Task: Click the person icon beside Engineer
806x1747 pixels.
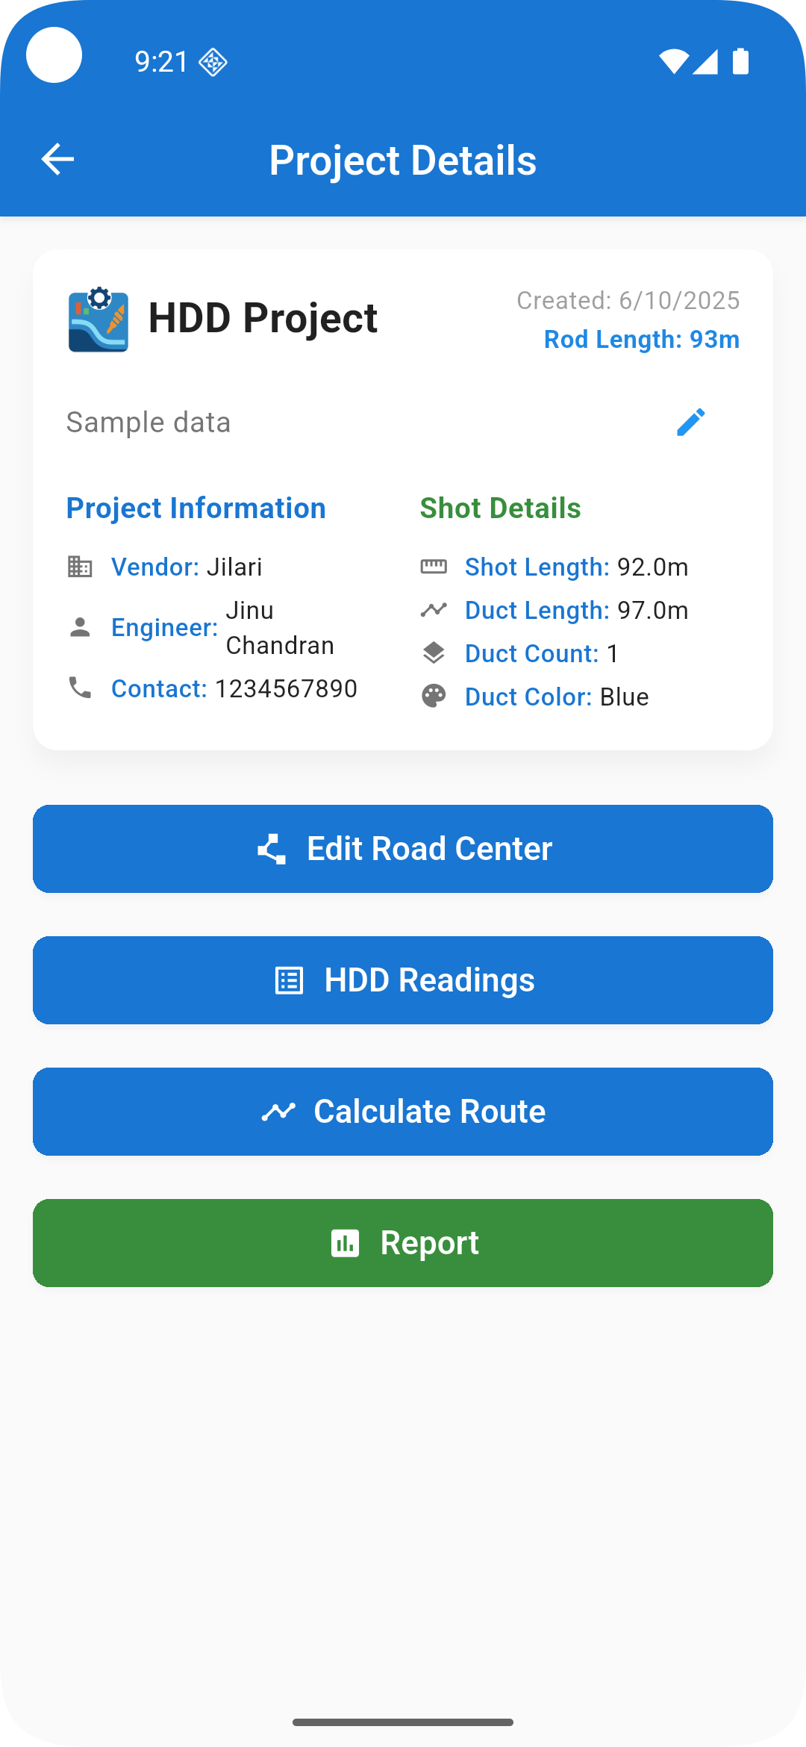Action: pyautogui.click(x=81, y=627)
